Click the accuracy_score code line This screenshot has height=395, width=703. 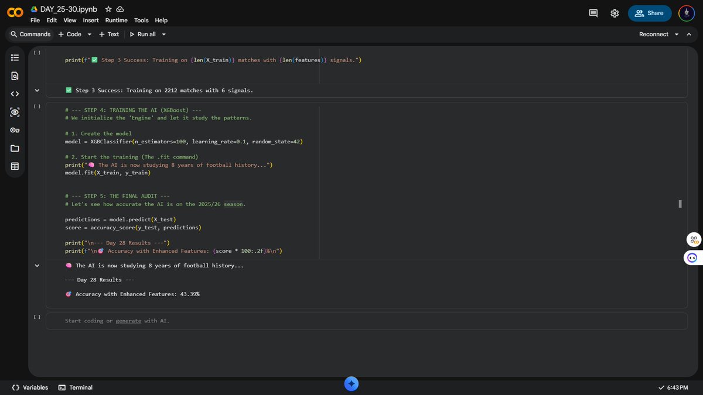click(133, 227)
